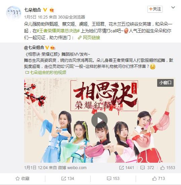Like this post via the 713 thumbs-up
Image resolution: width=181 pixels, height=185 pixels.
(x=159, y=179)
